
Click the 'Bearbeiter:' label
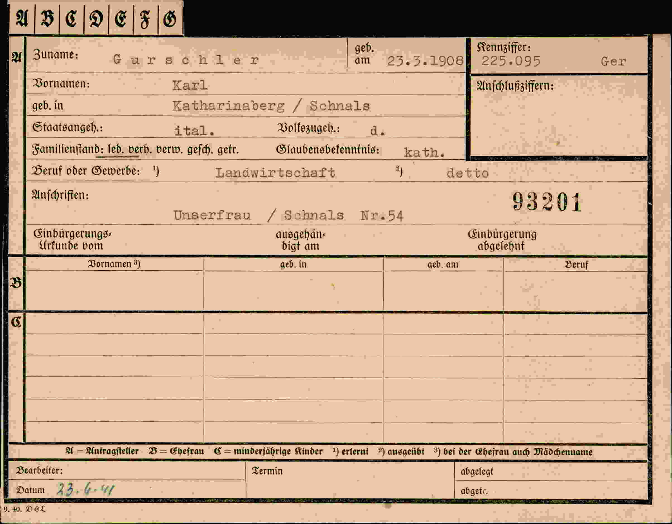pyautogui.click(x=39, y=470)
